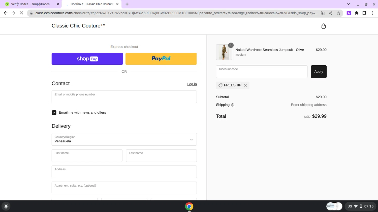Click the First name field
Viewport: 378px width, 212px height.
pos(87,156)
